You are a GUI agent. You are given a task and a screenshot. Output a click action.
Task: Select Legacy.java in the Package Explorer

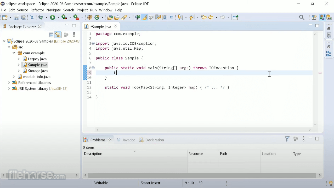pyautogui.click(x=37, y=59)
